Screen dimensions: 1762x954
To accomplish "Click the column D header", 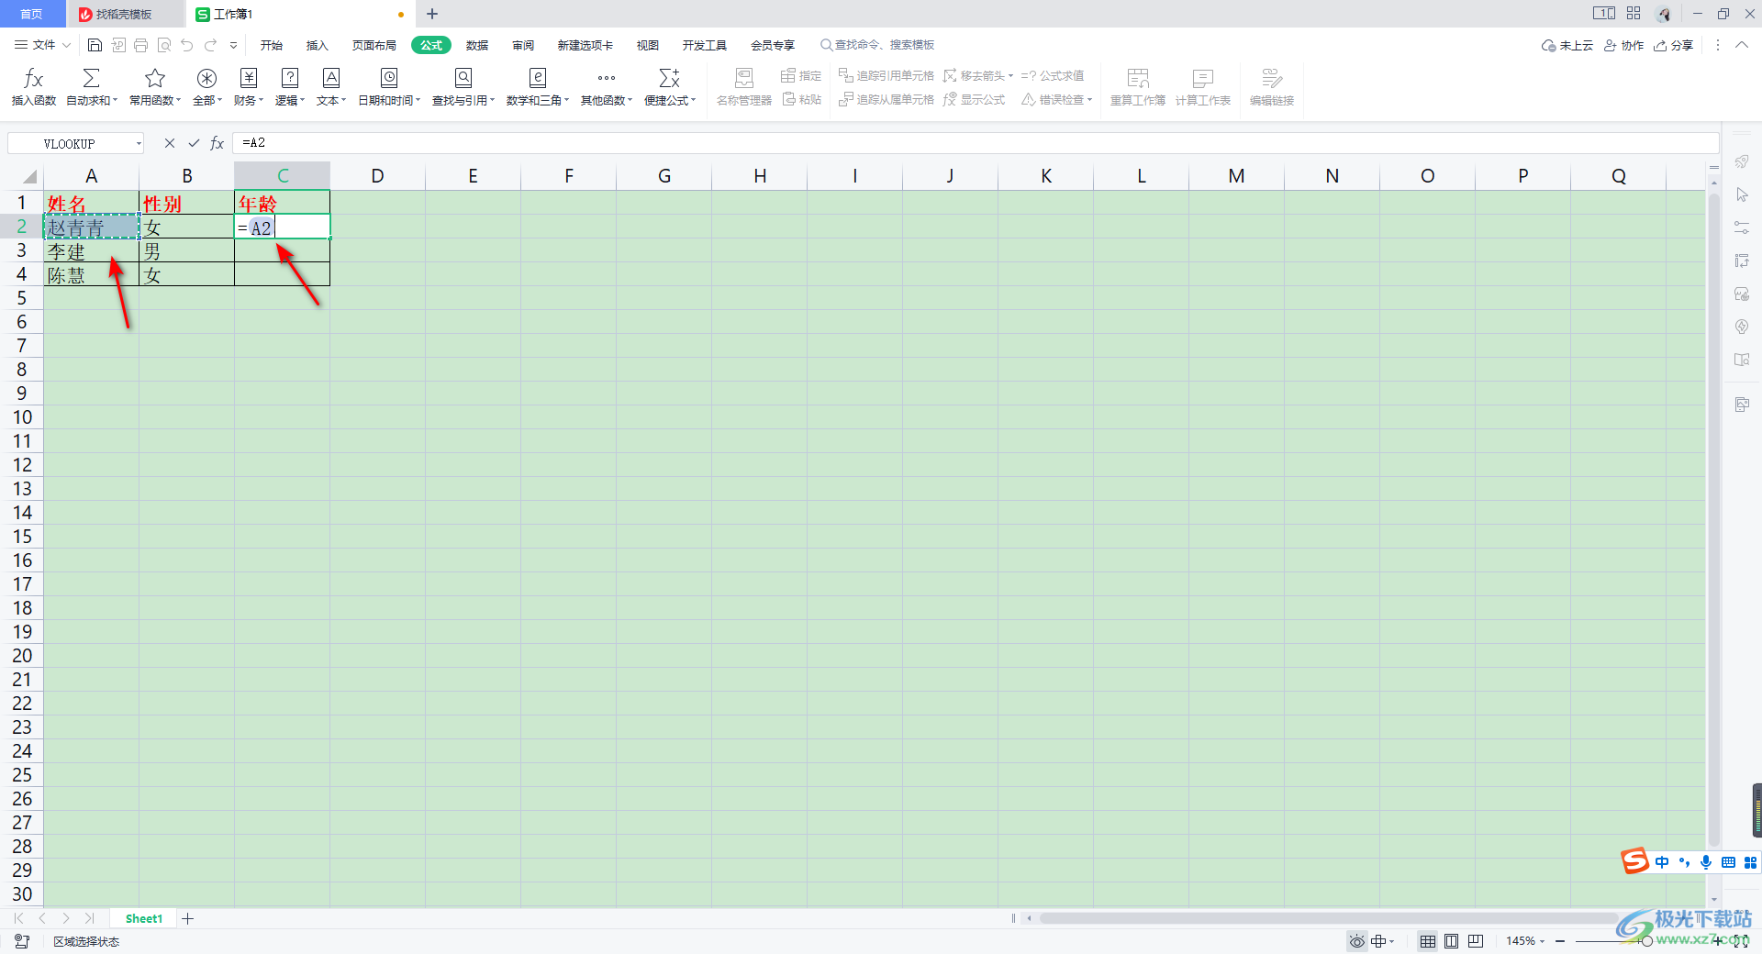I will click(x=377, y=176).
